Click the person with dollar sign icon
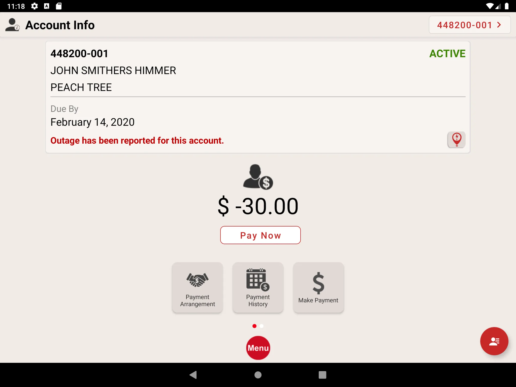Screen dimensions: 516x387 [x=258, y=177]
